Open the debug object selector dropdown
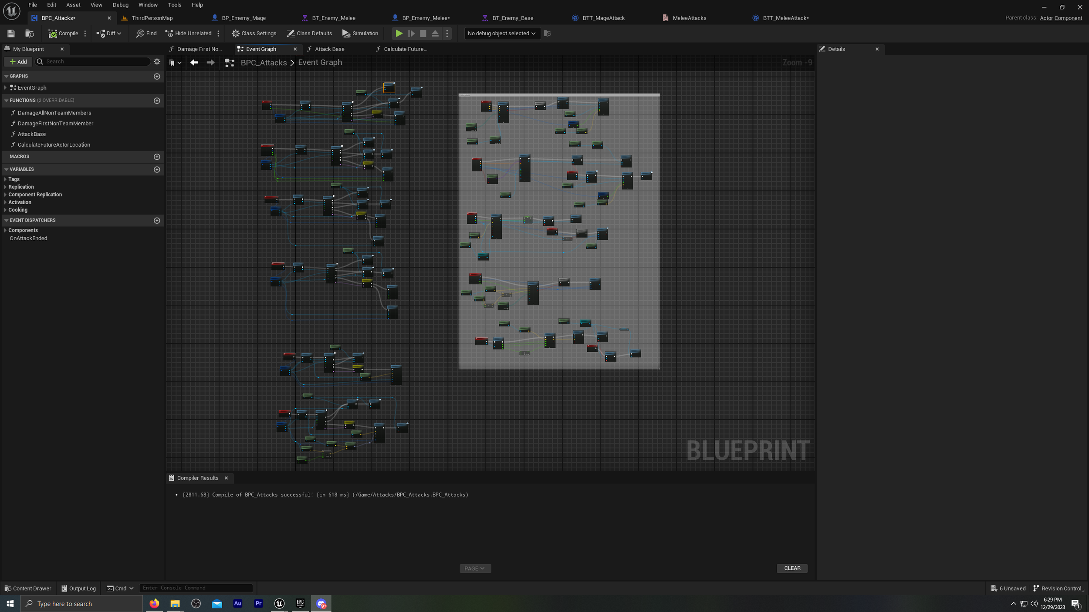The image size is (1089, 612). click(x=502, y=34)
